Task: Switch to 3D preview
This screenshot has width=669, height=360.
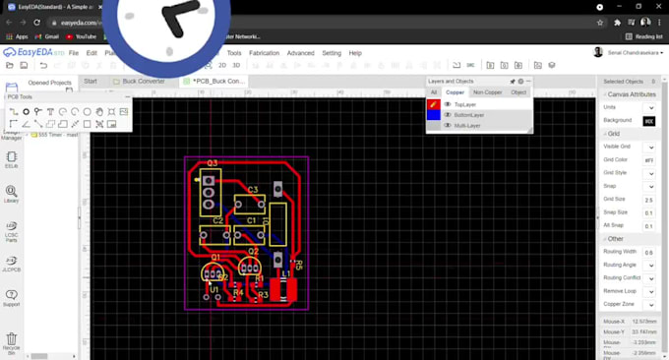Action: point(236,65)
